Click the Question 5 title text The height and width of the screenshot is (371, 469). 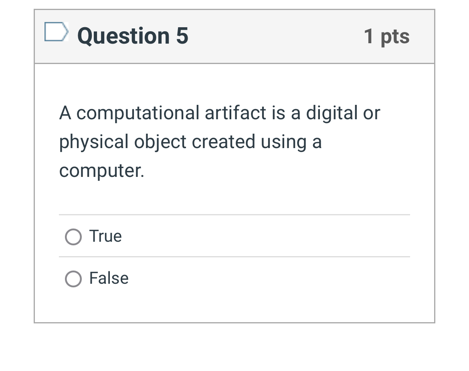tap(132, 36)
